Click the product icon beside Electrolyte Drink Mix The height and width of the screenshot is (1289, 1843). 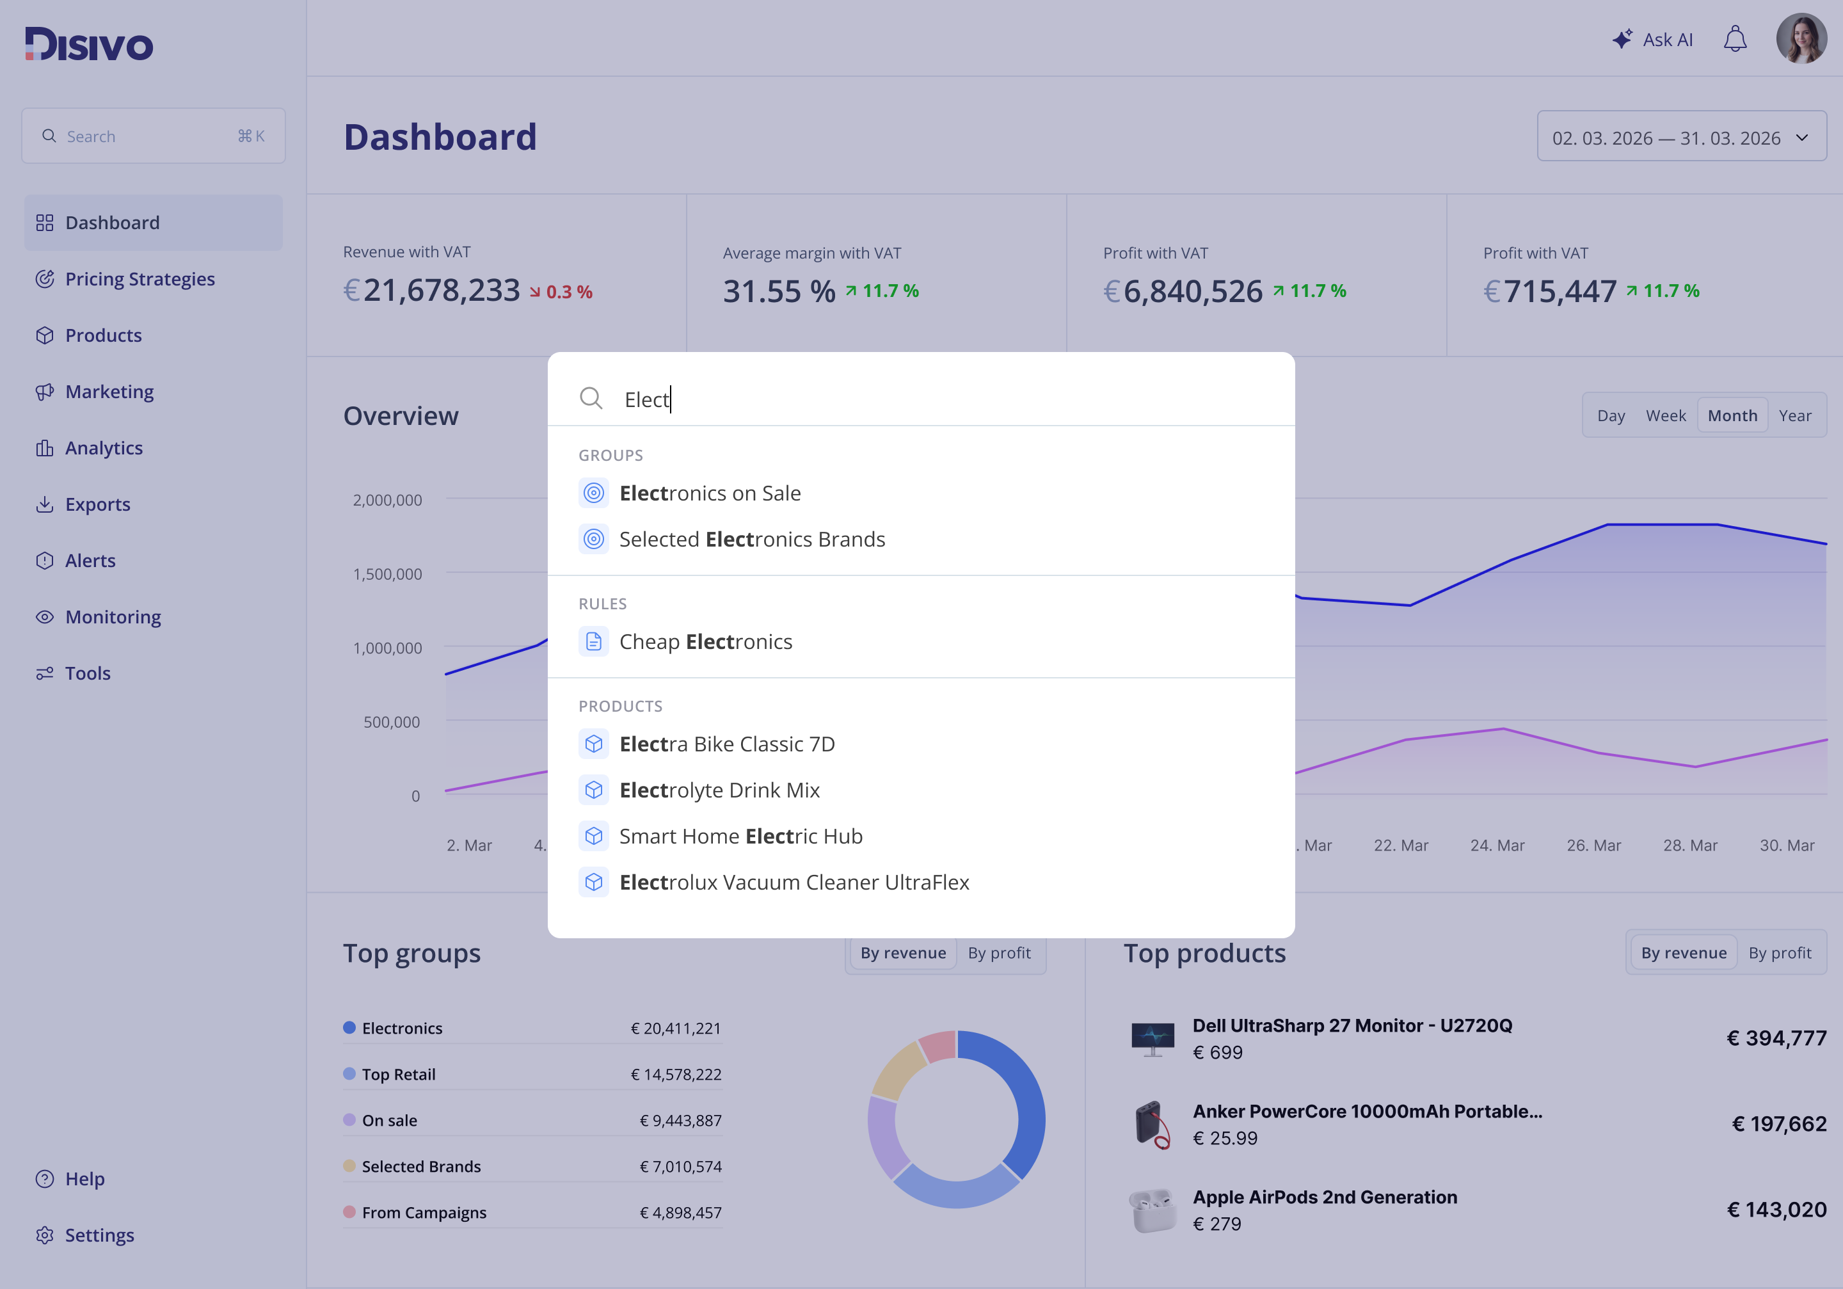tap(593, 790)
